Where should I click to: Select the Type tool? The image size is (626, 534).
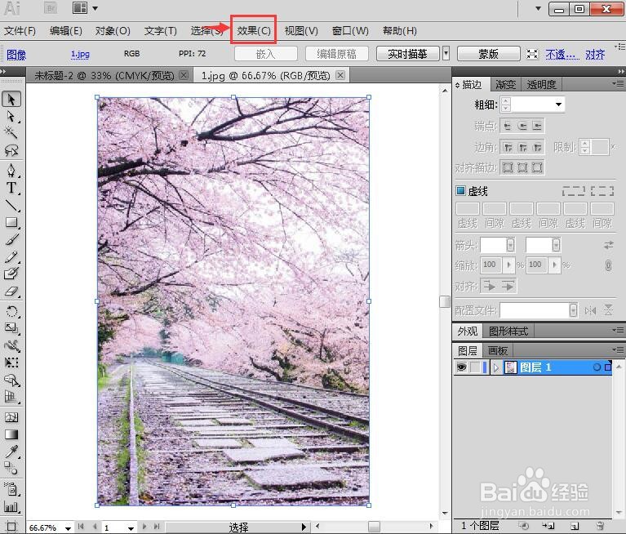point(11,188)
